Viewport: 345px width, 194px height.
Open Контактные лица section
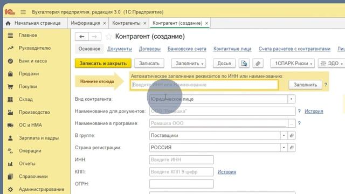pyautogui.click(x=232, y=49)
